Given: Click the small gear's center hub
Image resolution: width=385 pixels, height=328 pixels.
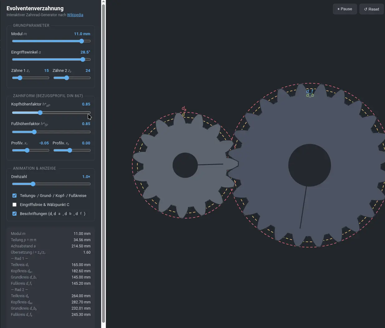Looking at the screenshot, I should click(185, 165).
